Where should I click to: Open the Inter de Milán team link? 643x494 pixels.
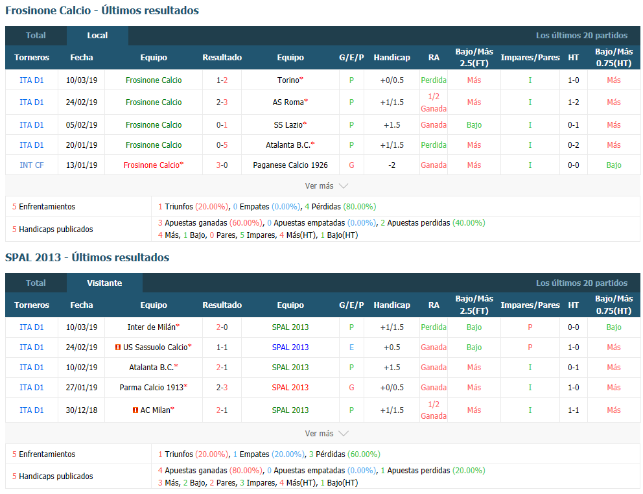coord(151,327)
